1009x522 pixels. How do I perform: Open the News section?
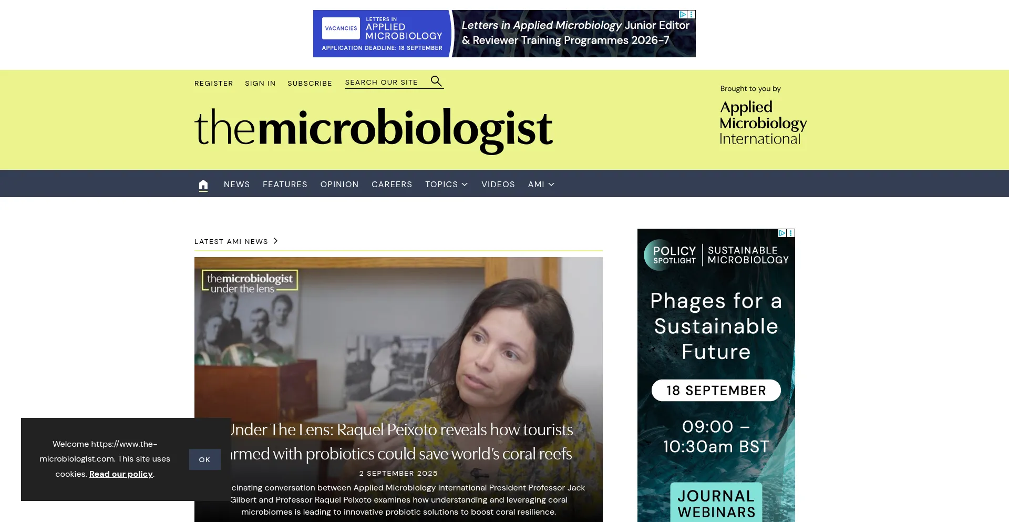pos(237,185)
